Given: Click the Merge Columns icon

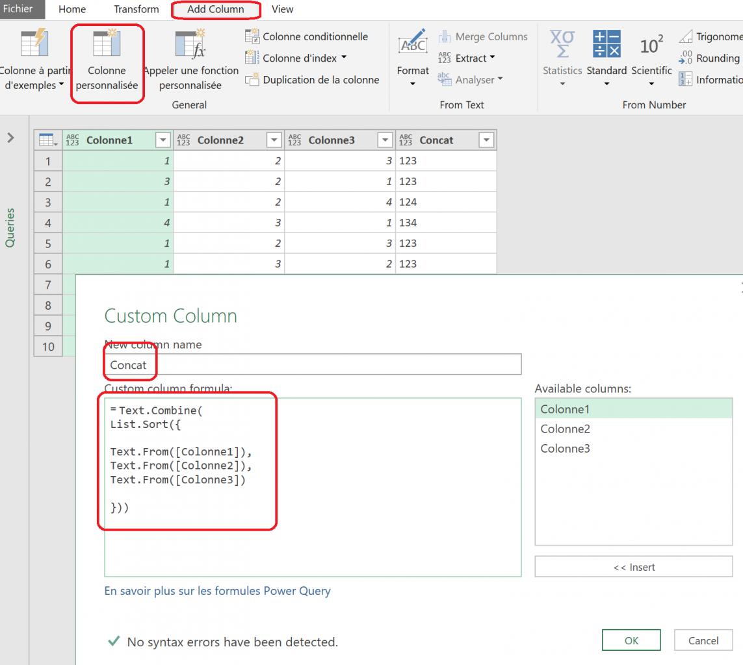Looking at the screenshot, I should (445, 36).
